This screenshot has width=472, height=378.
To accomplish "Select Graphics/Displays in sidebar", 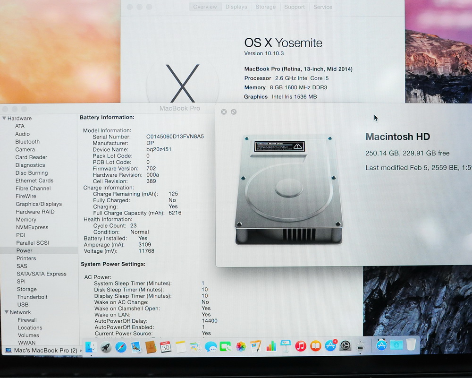I will click(39, 204).
